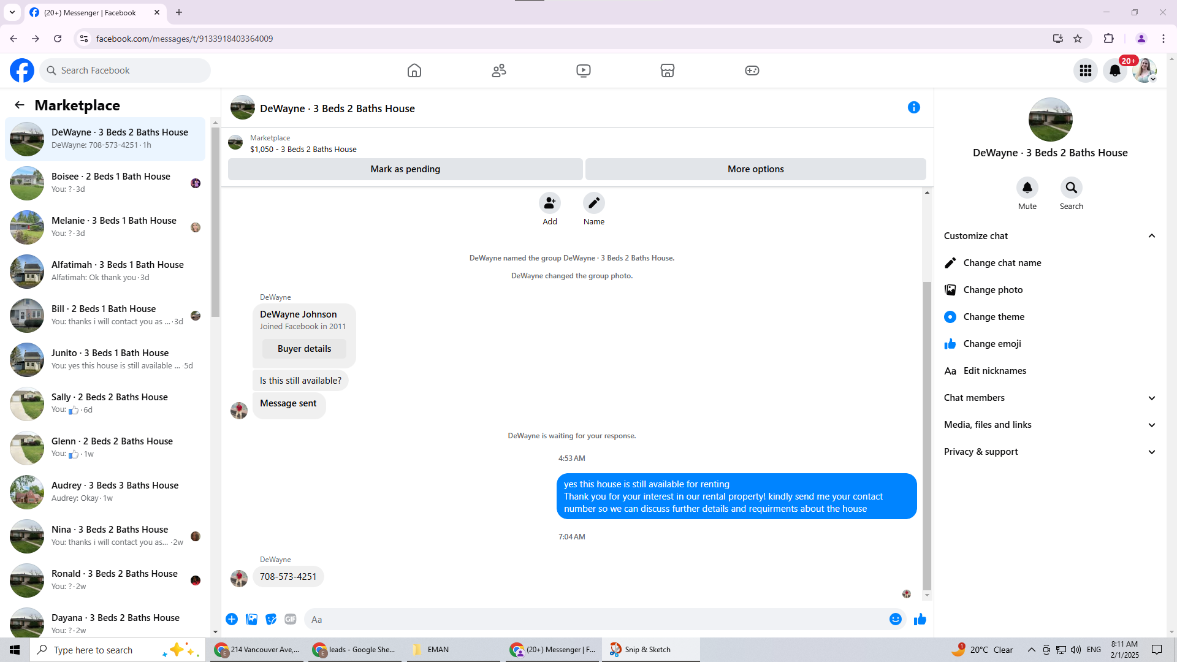This screenshot has height=662, width=1177.
Task: Open the Watch video tab icon
Action: pos(583,70)
